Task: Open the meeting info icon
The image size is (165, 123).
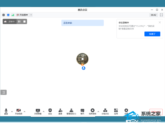Action: (4, 15)
